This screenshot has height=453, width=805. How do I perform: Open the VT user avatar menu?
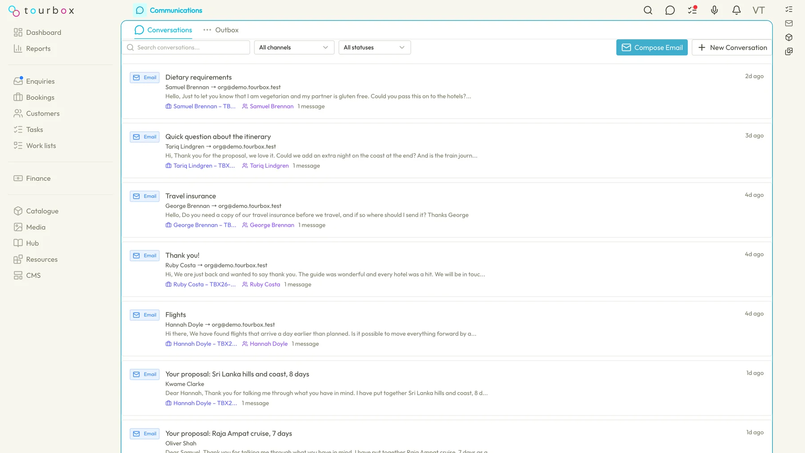pos(758,10)
